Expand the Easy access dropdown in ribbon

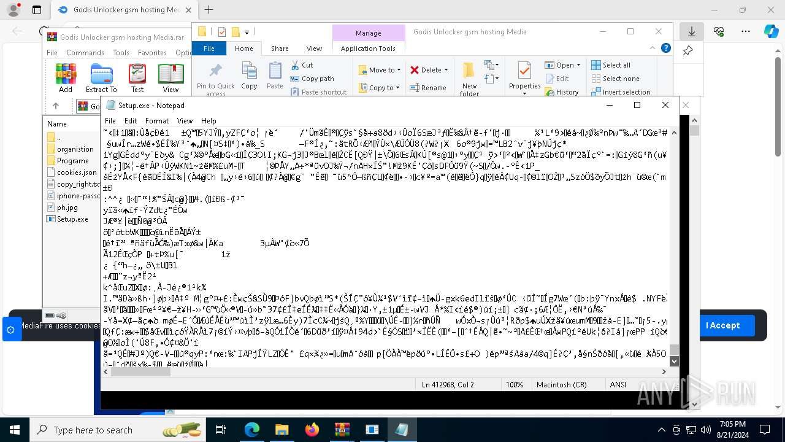[x=491, y=79]
